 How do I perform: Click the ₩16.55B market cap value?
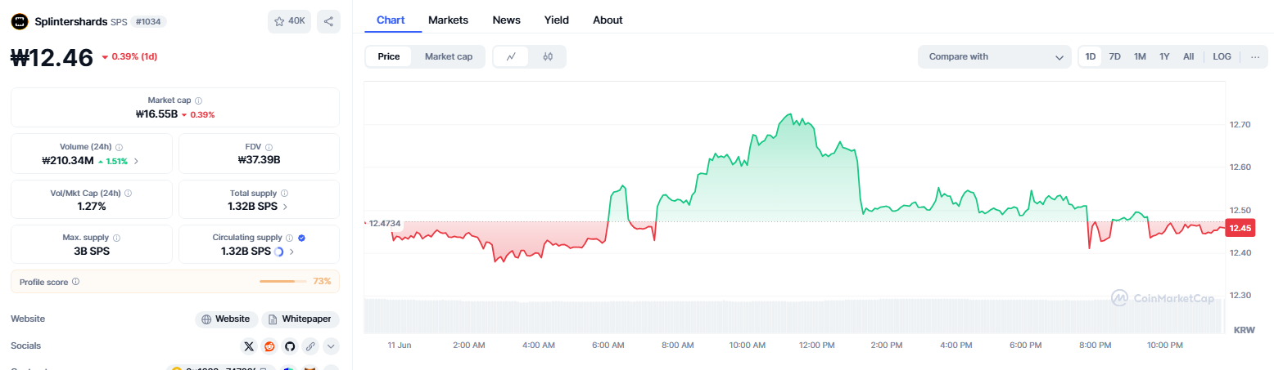coord(156,114)
